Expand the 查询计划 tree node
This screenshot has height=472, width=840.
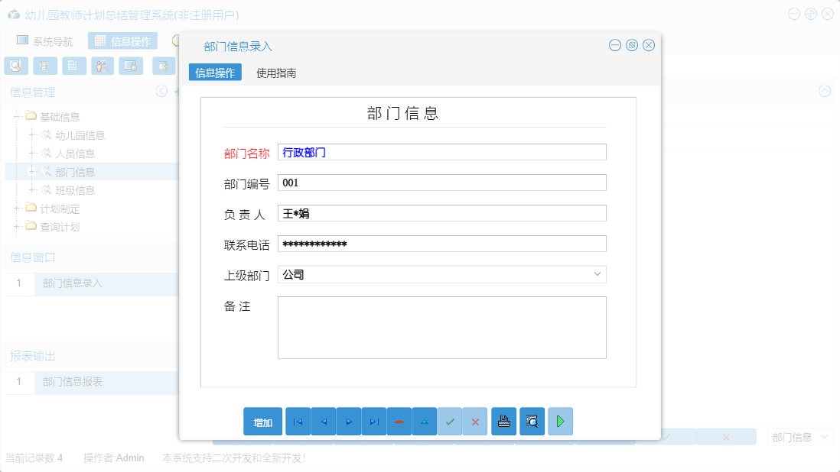click(x=17, y=226)
